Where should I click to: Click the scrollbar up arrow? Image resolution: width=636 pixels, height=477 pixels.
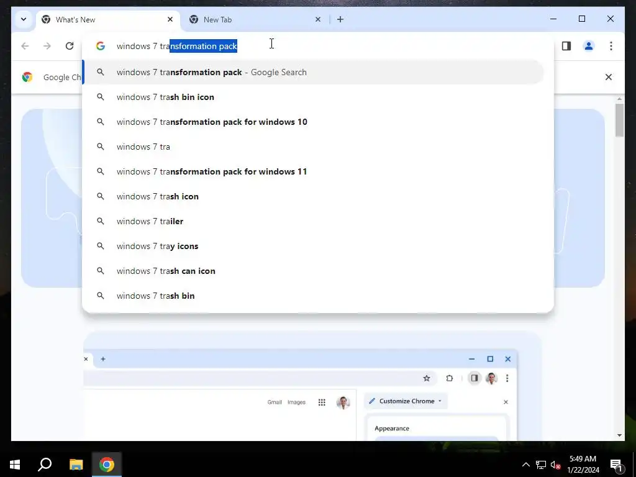[619, 99]
